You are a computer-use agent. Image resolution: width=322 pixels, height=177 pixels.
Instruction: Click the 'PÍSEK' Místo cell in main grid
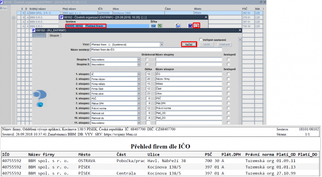[x=217, y=13]
